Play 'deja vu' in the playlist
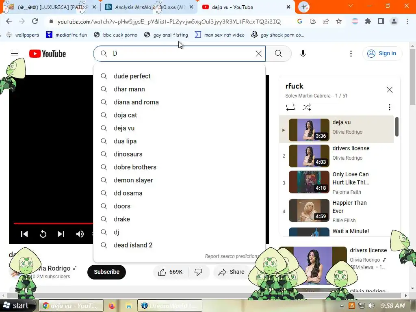The image size is (416, 312). 336,130
